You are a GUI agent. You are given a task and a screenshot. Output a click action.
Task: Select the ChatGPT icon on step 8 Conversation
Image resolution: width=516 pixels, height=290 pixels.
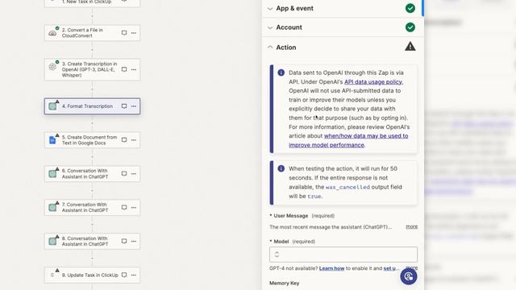tap(52, 242)
